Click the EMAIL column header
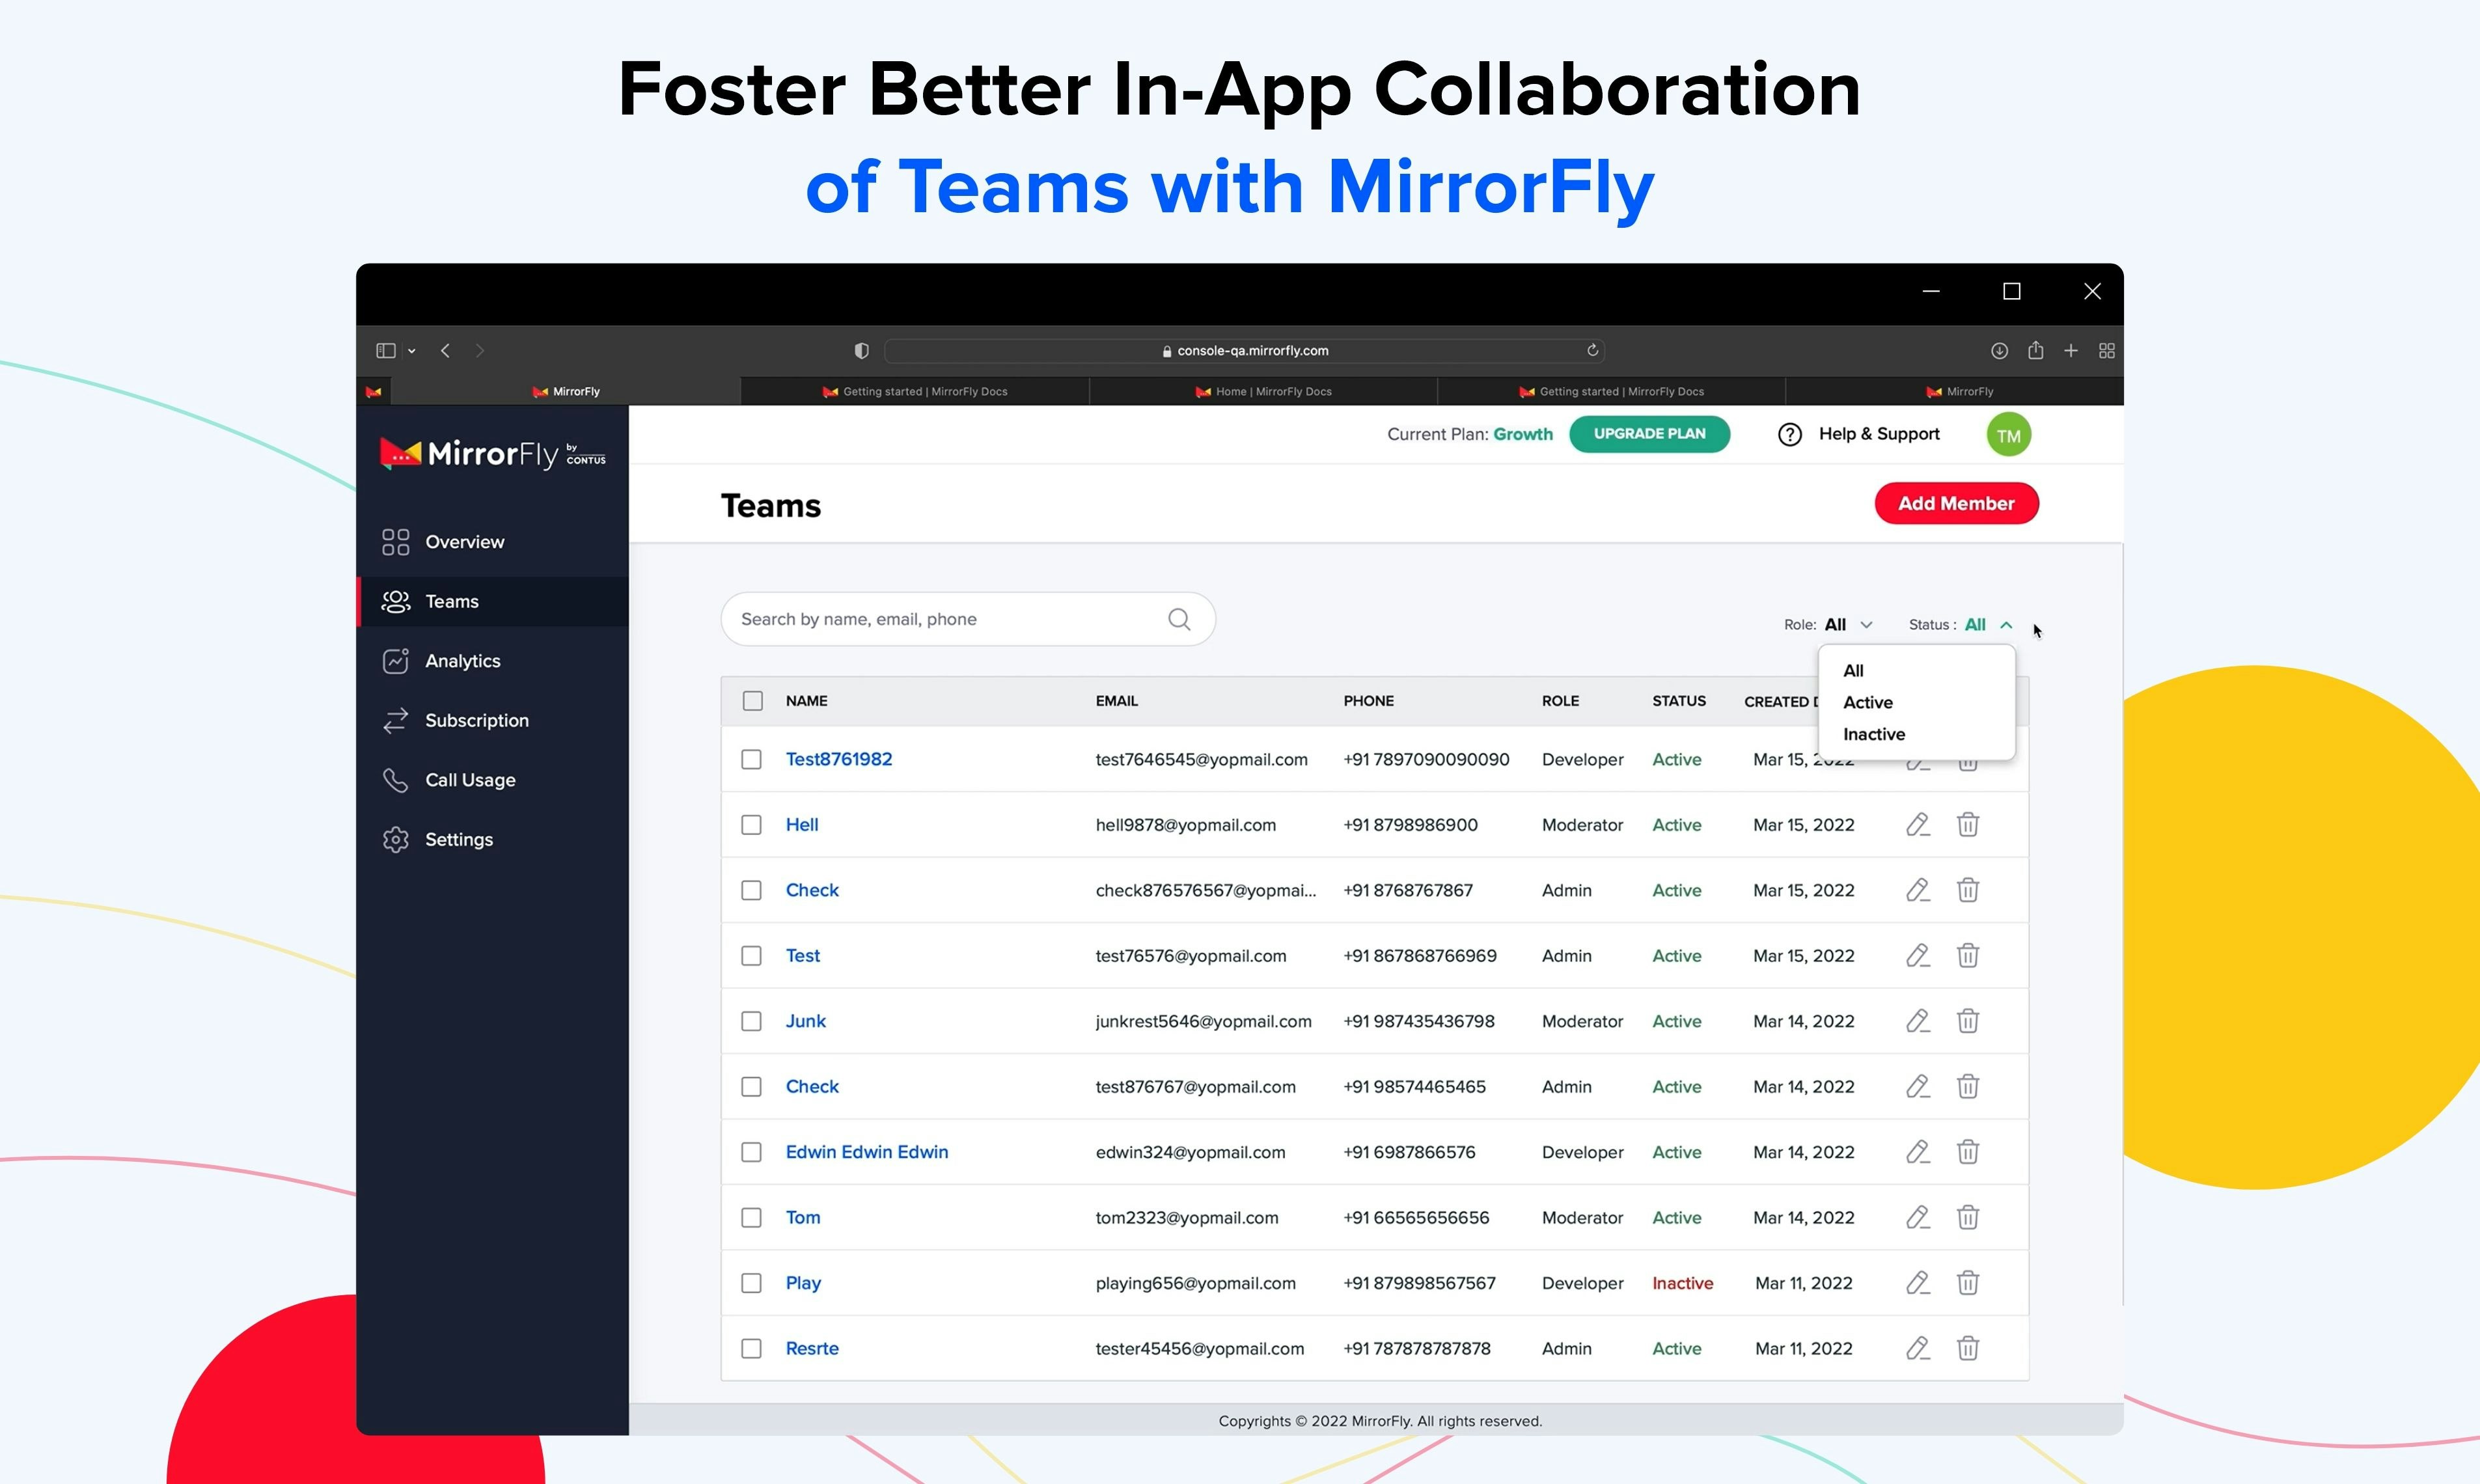 [x=1116, y=701]
